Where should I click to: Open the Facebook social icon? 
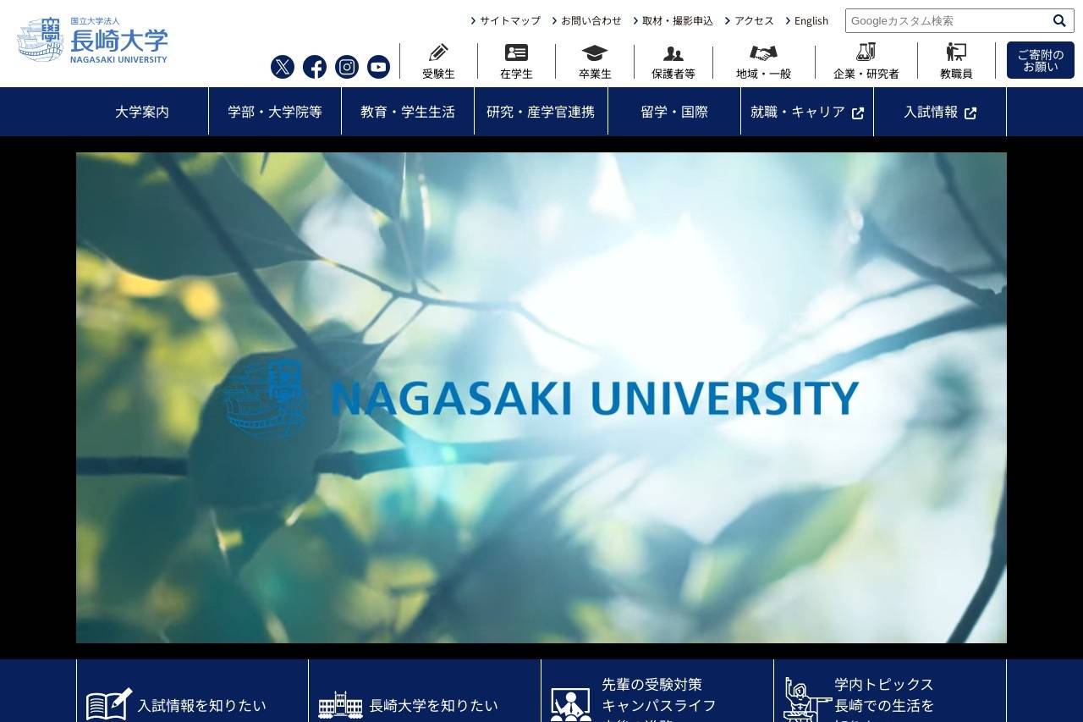point(315,67)
